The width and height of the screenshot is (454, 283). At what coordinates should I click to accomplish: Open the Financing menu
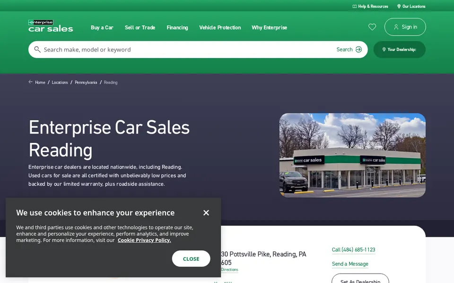click(x=177, y=27)
